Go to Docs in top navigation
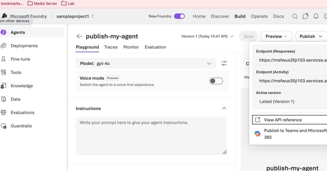327x171 pixels. coord(278,16)
